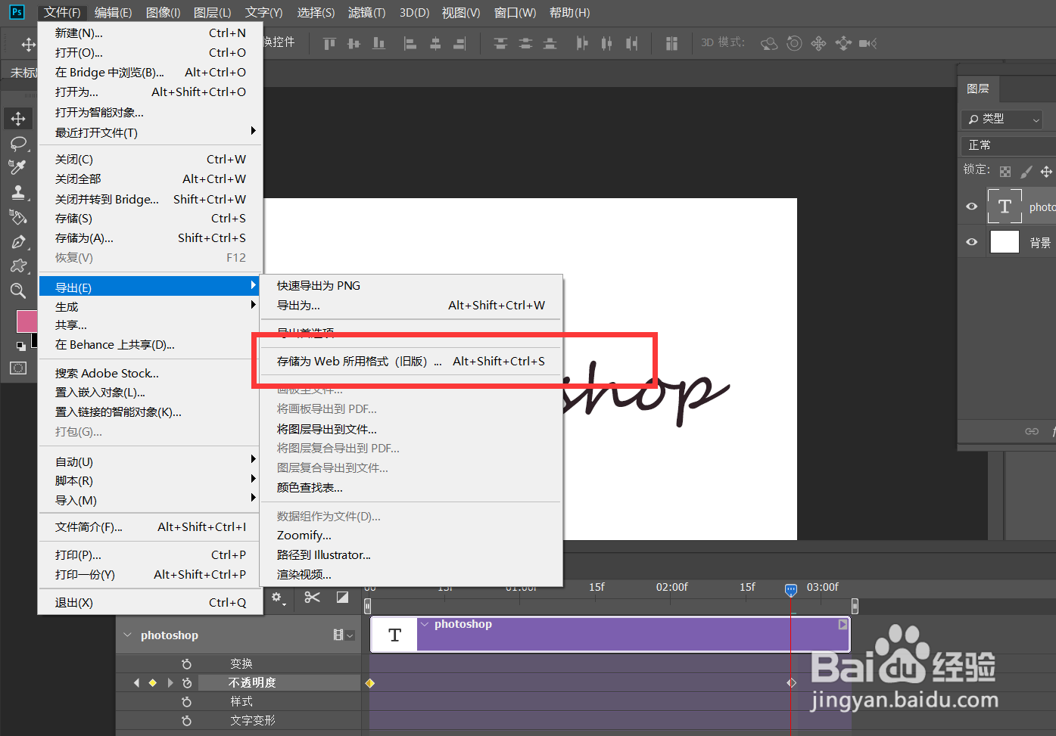Select the Clone Stamp tool
The image size is (1056, 736).
tap(18, 192)
